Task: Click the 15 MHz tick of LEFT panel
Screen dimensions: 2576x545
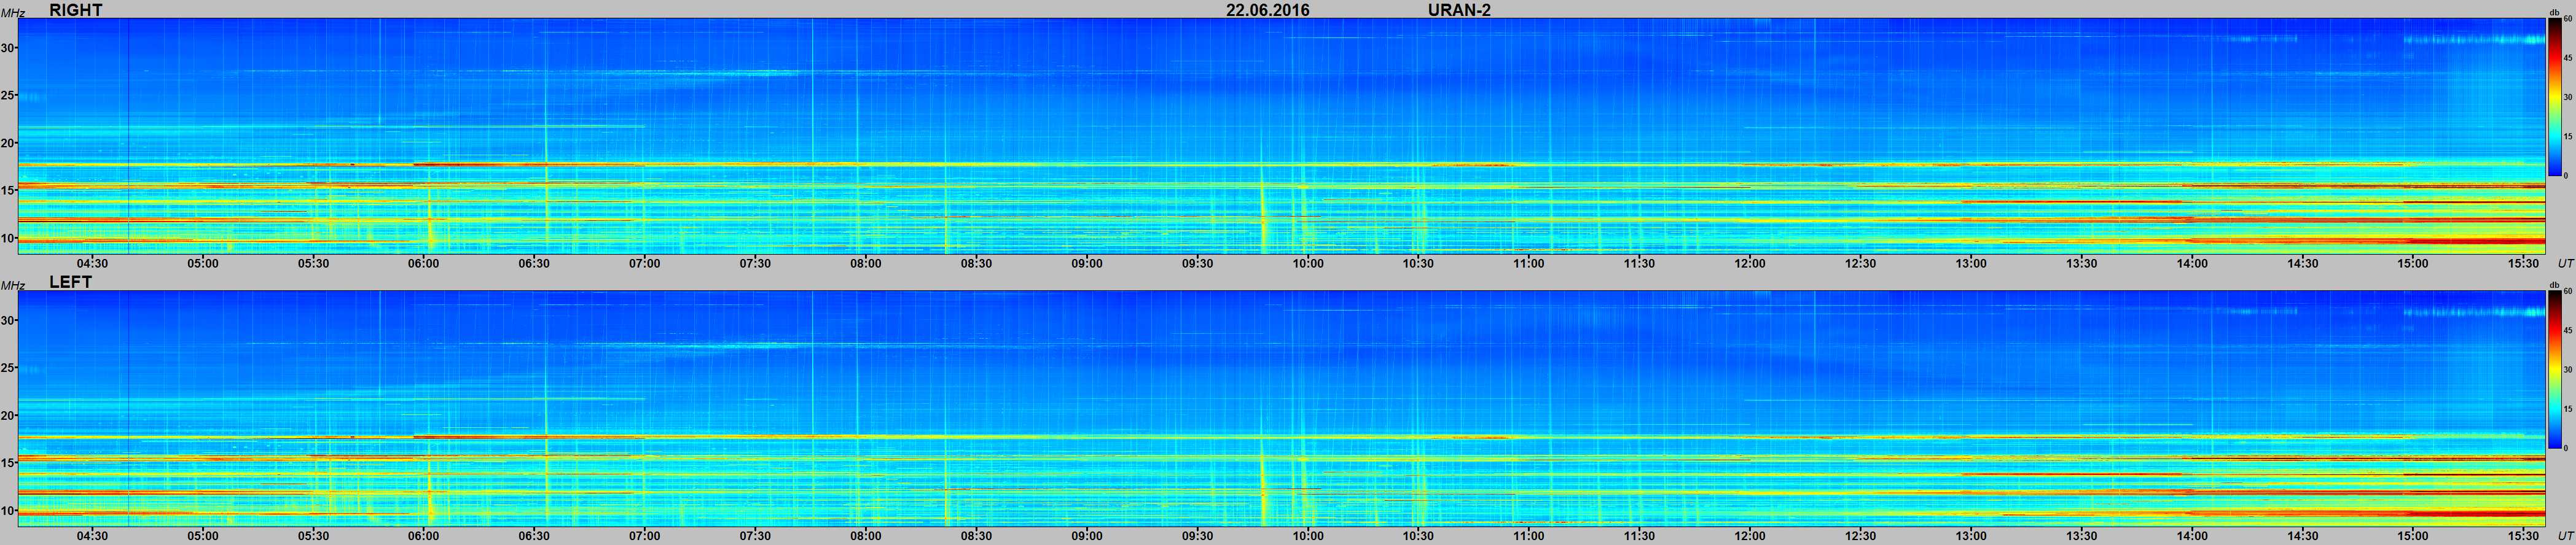Action: (x=9, y=463)
